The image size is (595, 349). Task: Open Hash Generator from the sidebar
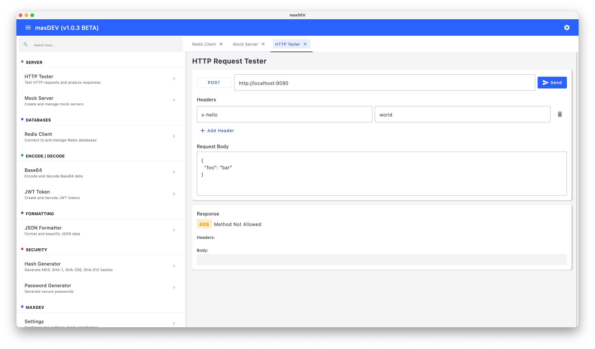pyautogui.click(x=101, y=266)
